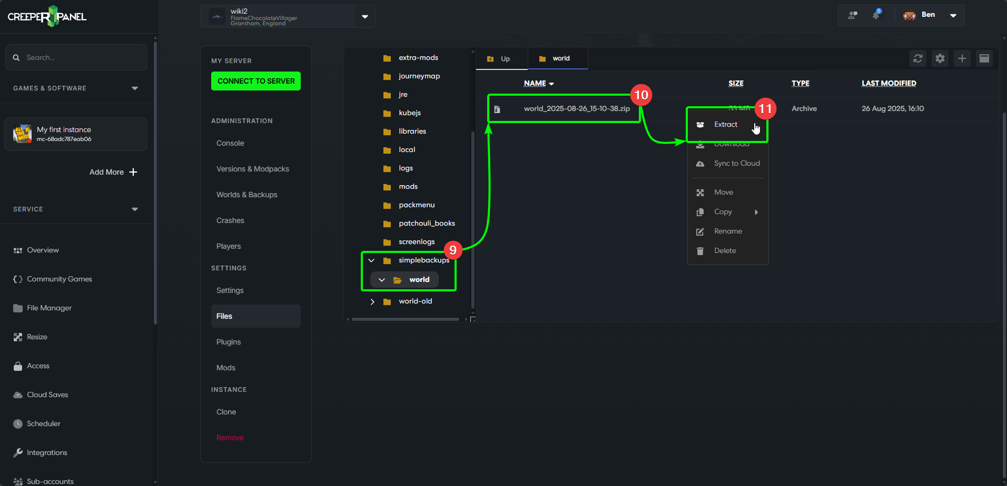
Task: Click the CreeperPanel logo
Action: 46,16
